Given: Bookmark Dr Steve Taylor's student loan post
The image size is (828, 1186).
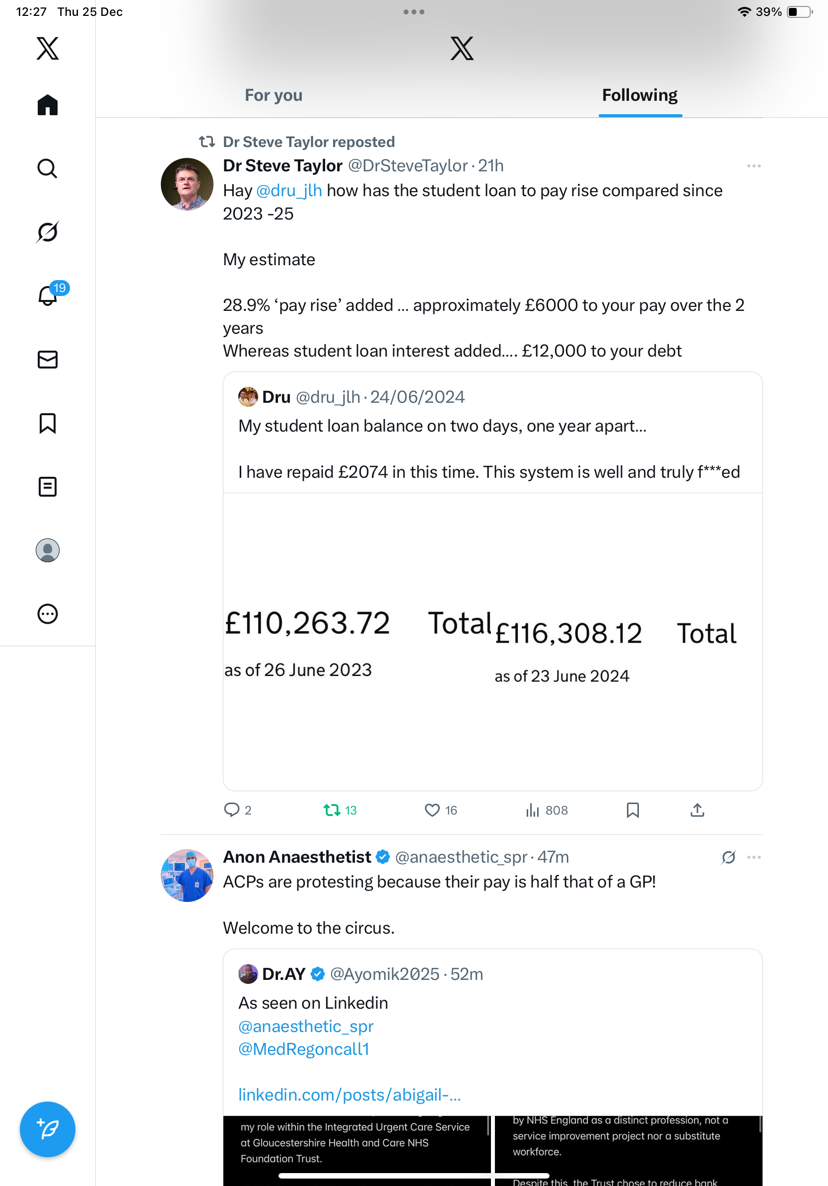Looking at the screenshot, I should click(x=632, y=810).
